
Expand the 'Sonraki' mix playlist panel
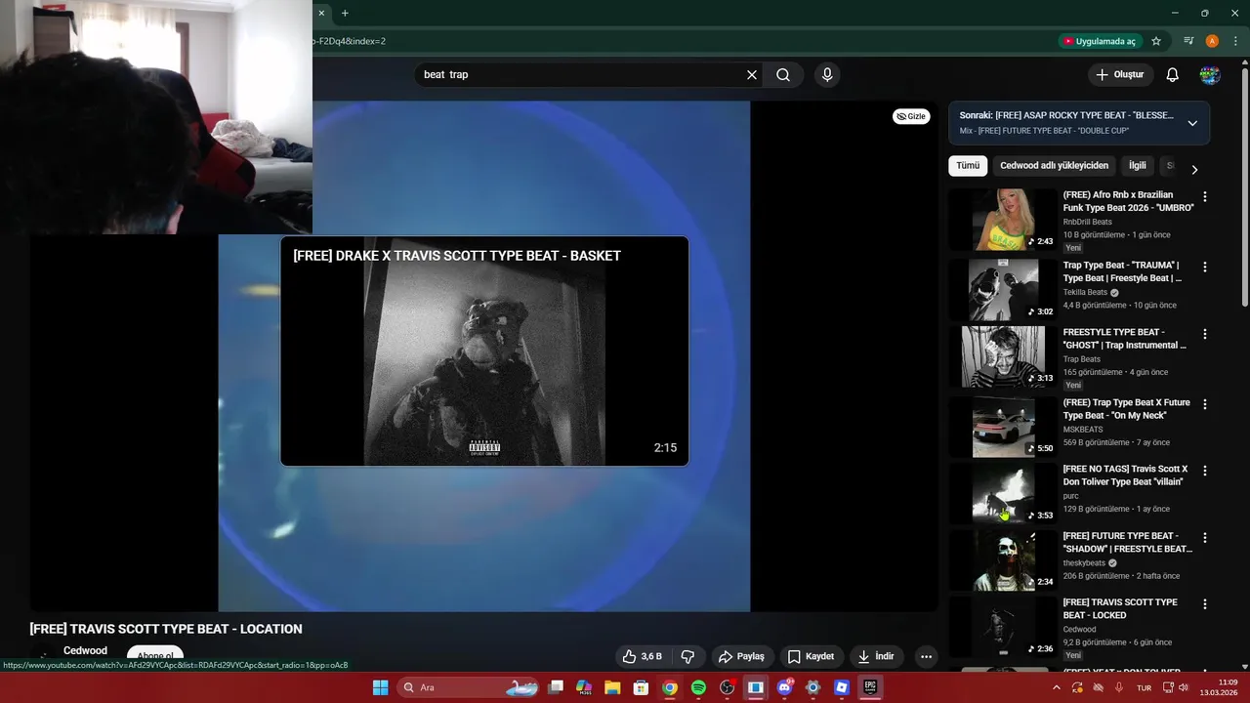pyautogui.click(x=1192, y=123)
